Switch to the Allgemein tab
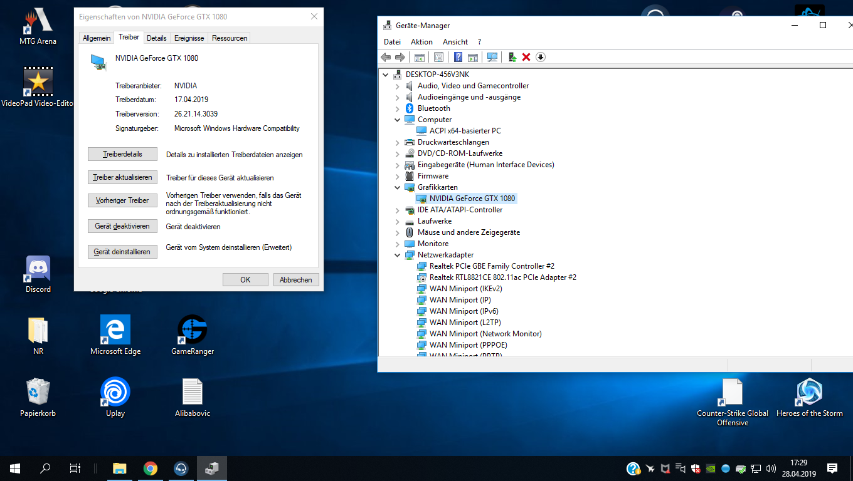 click(x=97, y=38)
